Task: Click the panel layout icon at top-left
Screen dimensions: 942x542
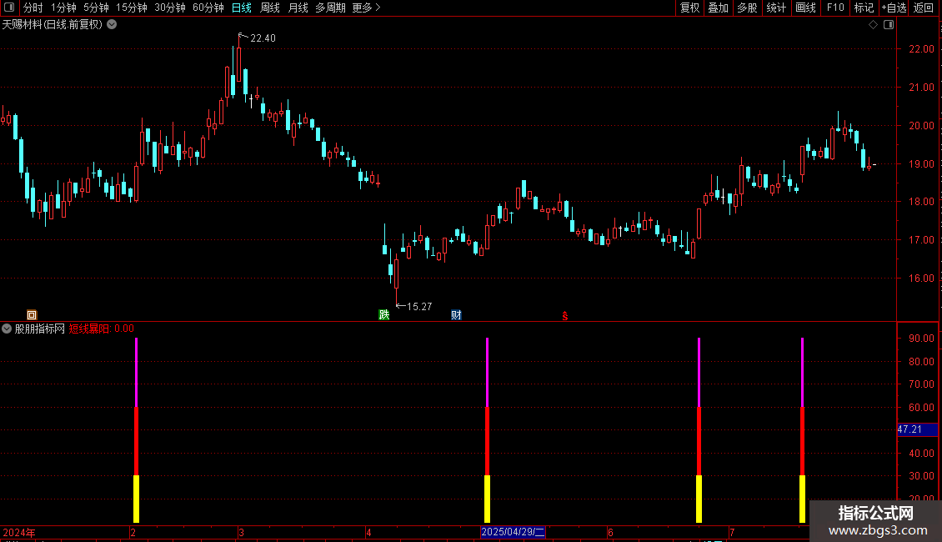Action: [9, 8]
